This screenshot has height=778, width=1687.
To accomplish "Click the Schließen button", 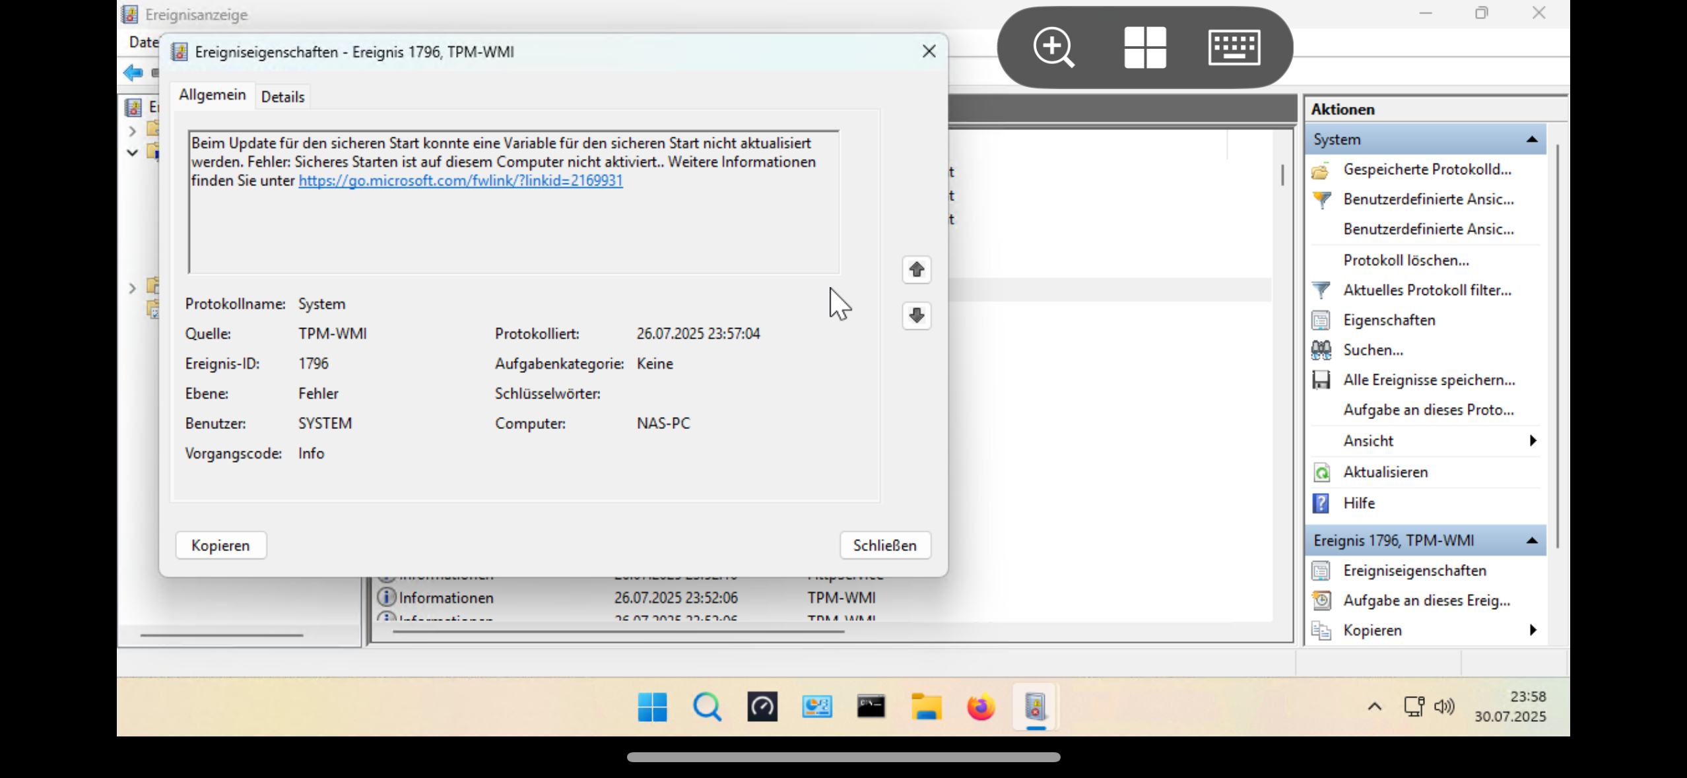I will click(884, 545).
